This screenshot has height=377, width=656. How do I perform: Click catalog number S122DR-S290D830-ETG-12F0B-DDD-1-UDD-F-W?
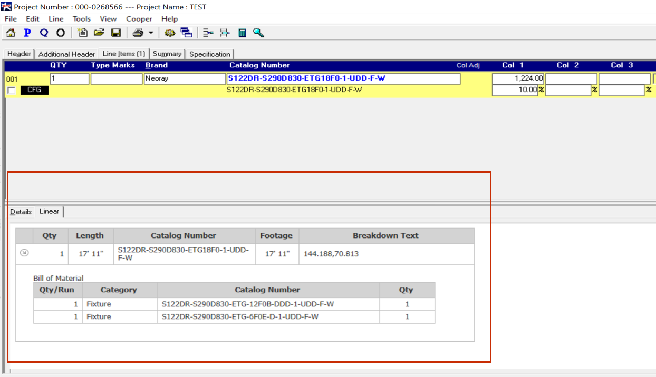[x=248, y=304]
